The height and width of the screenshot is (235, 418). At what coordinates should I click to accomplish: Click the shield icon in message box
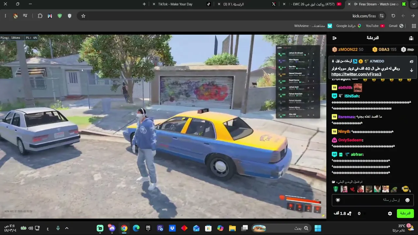[x=338, y=200]
